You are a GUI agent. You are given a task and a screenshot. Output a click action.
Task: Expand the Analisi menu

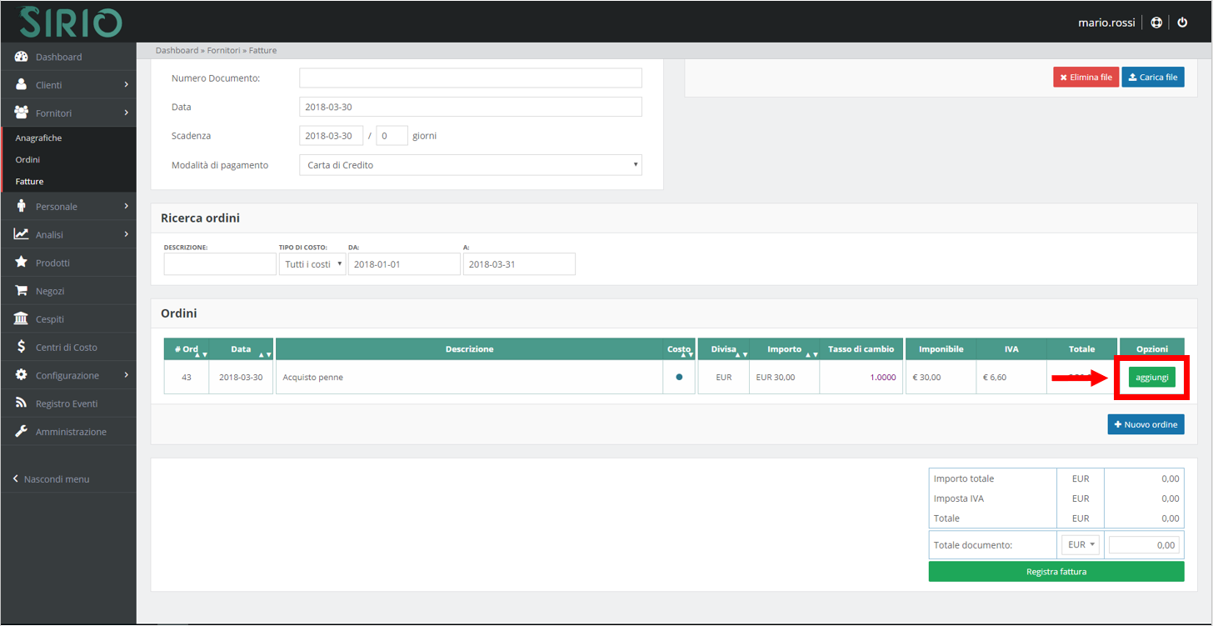click(x=68, y=235)
